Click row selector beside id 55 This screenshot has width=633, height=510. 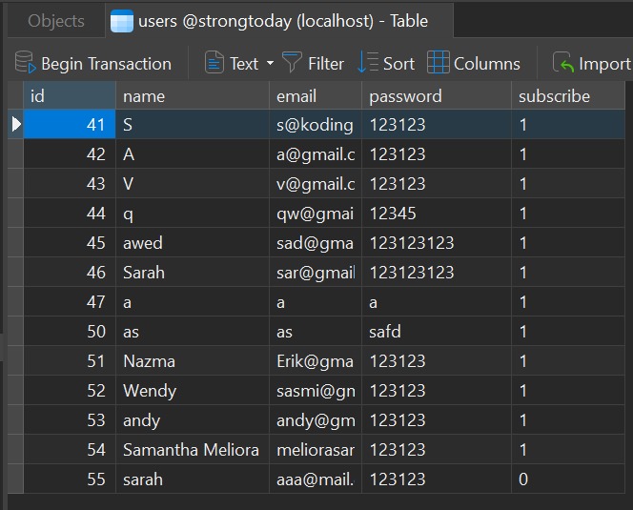click(x=15, y=479)
